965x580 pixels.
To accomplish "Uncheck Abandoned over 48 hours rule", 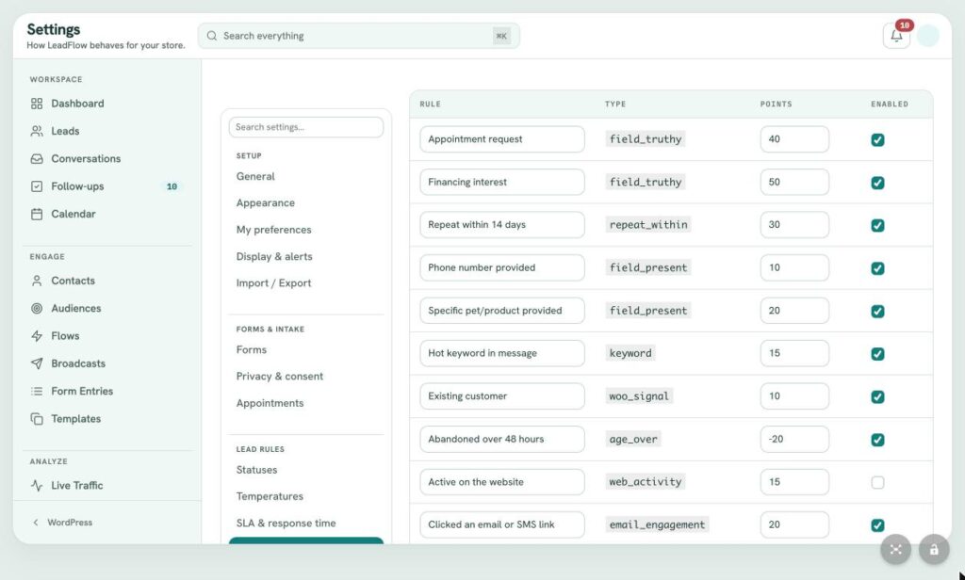I will (x=877, y=440).
